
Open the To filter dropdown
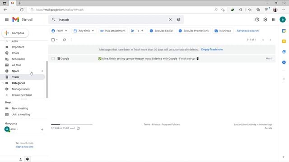(137, 31)
